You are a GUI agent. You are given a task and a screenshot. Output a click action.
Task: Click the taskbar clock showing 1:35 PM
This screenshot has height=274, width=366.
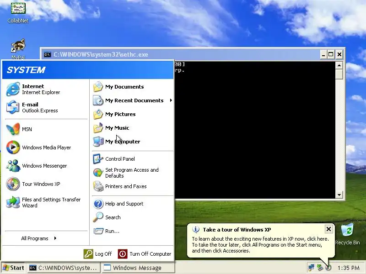(348, 268)
